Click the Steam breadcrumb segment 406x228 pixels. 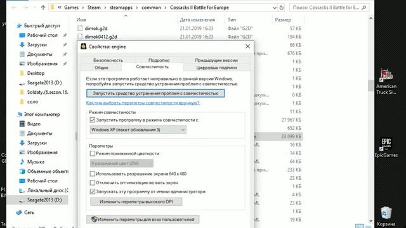click(x=94, y=8)
